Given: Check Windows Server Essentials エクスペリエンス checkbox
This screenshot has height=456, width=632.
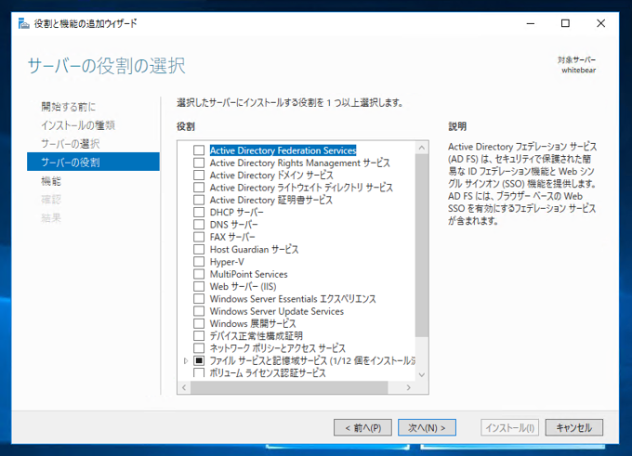Looking at the screenshot, I should tap(199, 299).
